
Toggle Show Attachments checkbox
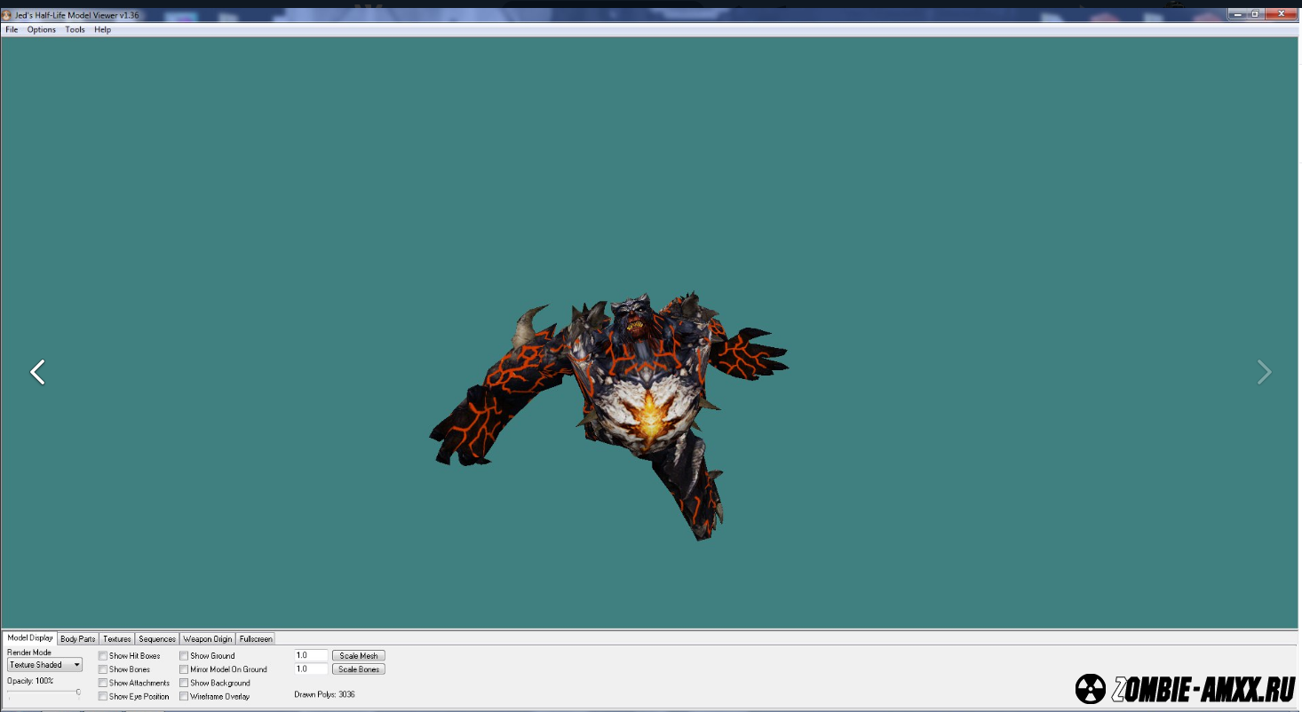point(103,683)
